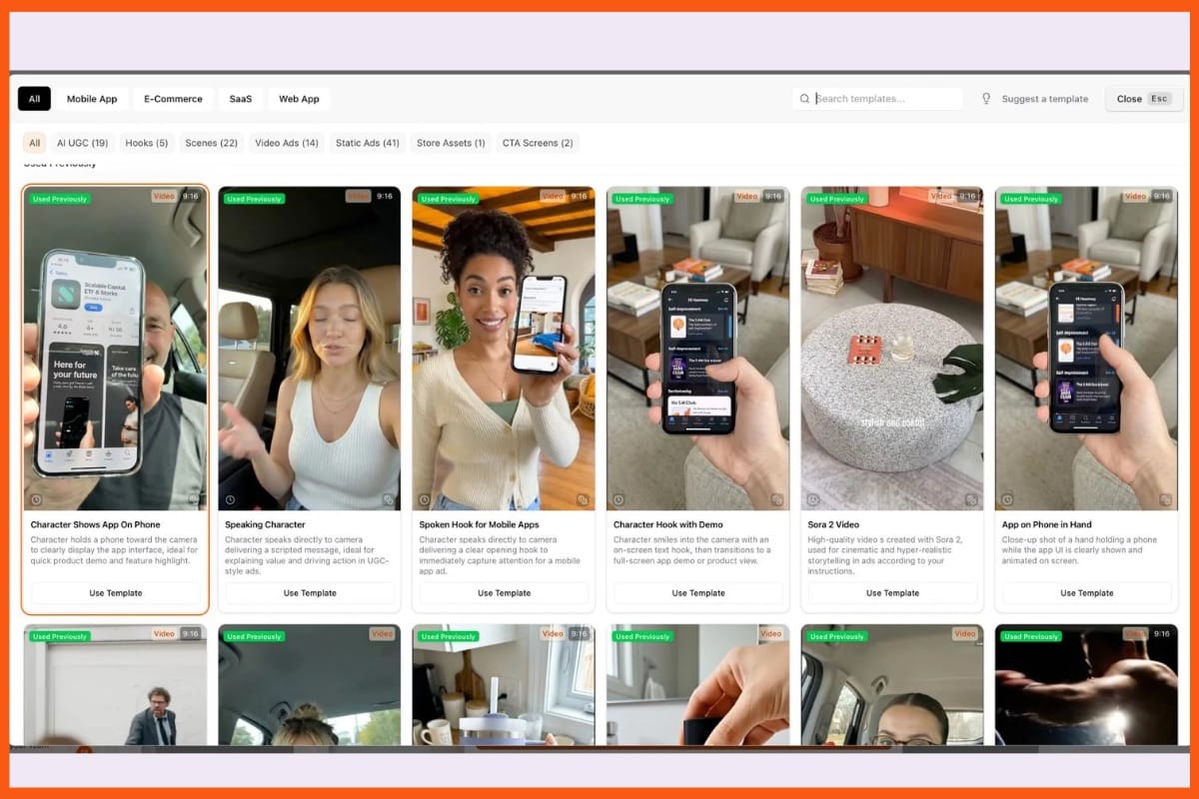
Task: Click clock icon on Character Shows App On Phone card
Action: point(36,499)
